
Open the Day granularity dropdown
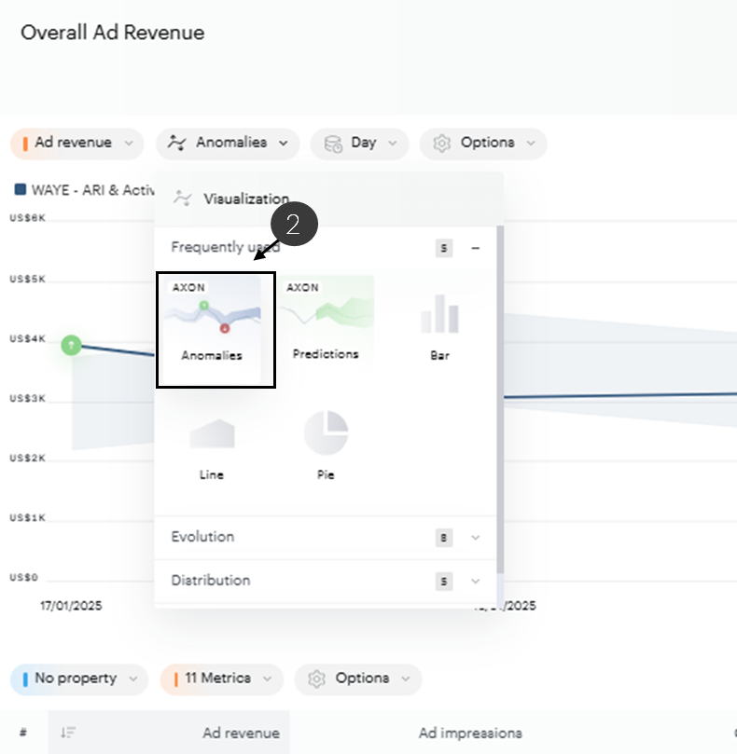click(359, 144)
